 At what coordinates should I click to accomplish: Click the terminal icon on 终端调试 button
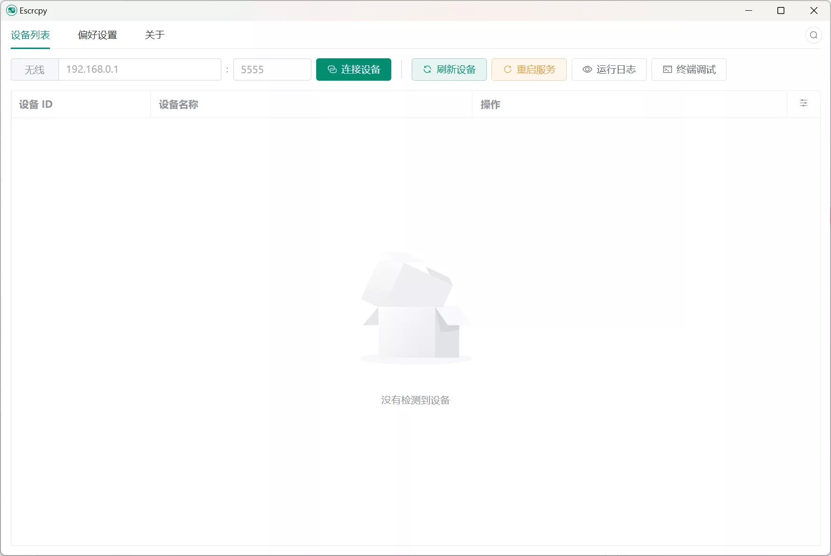[667, 69]
